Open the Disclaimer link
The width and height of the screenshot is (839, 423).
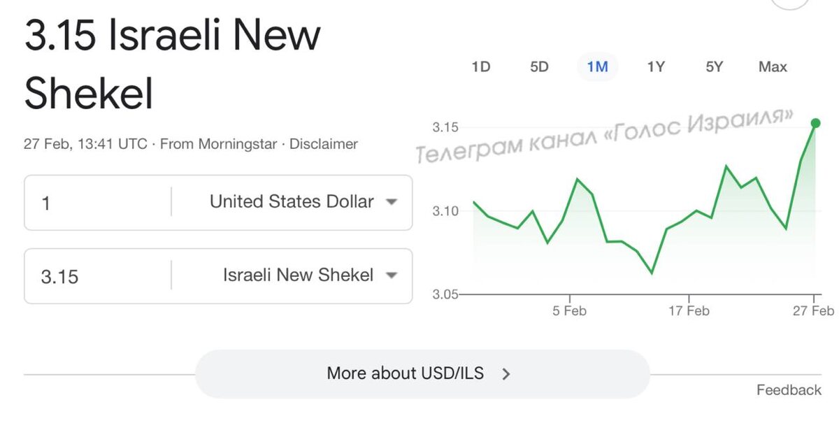point(323,145)
